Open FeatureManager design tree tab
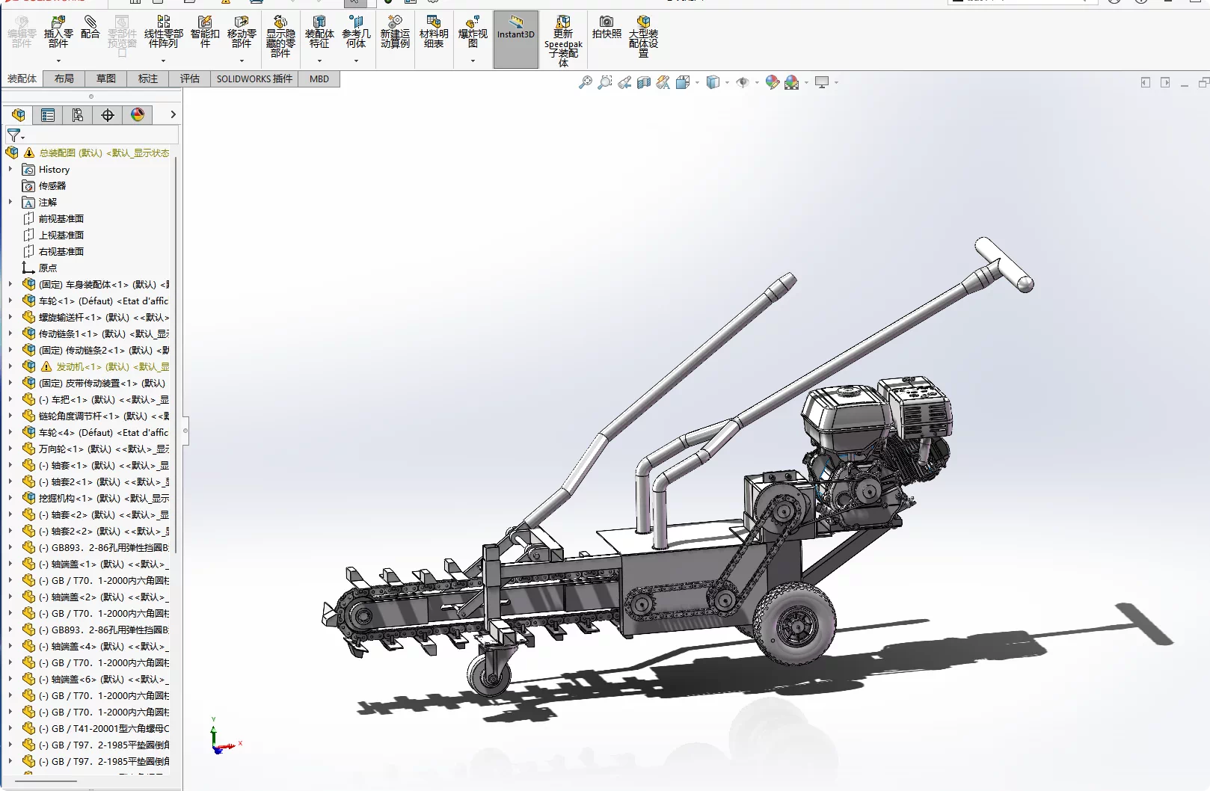The height and width of the screenshot is (791, 1210). [x=18, y=114]
